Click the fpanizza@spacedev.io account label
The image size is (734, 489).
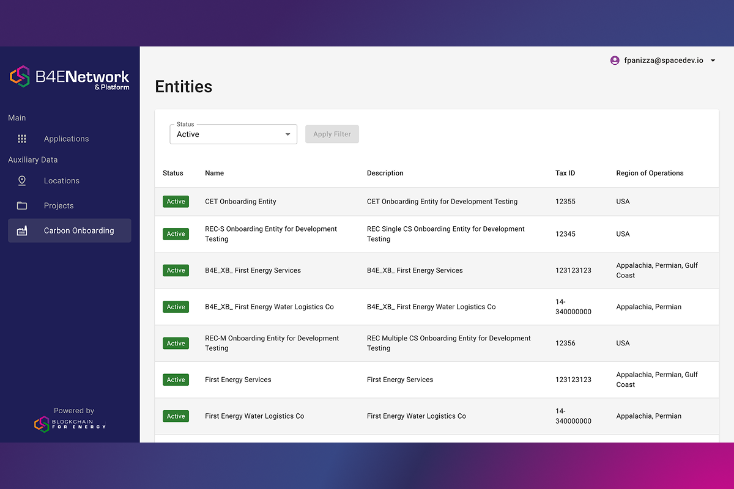664,61
